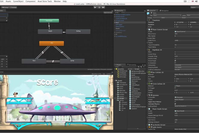Click the Audio Source speaker icon
The image size is (199, 133).
[149, 127]
